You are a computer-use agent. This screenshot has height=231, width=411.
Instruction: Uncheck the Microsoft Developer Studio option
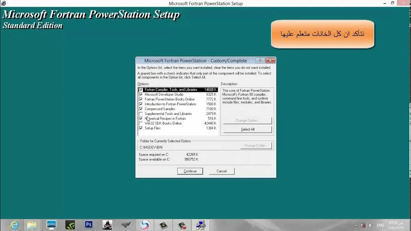[x=141, y=95]
